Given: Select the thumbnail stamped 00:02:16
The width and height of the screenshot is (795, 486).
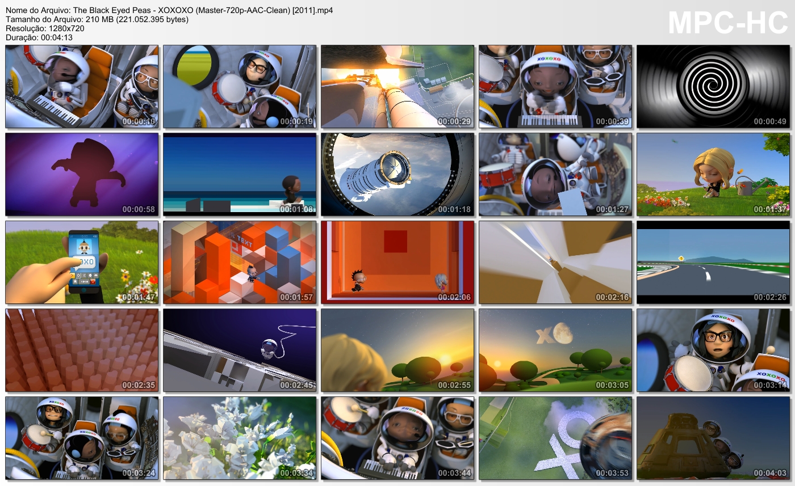Looking at the screenshot, I should [x=555, y=263].
